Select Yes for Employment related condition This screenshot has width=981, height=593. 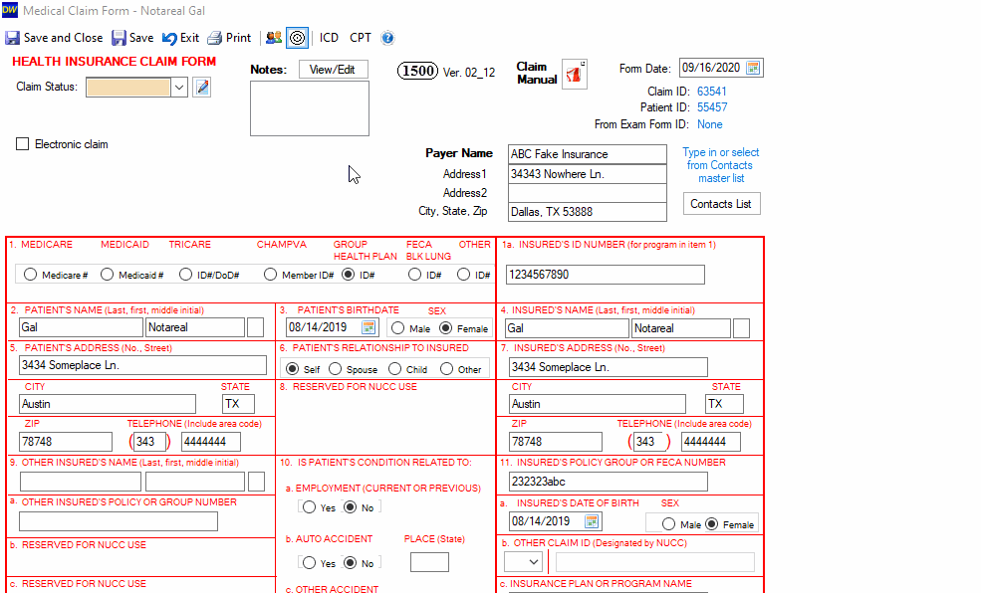(309, 507)
